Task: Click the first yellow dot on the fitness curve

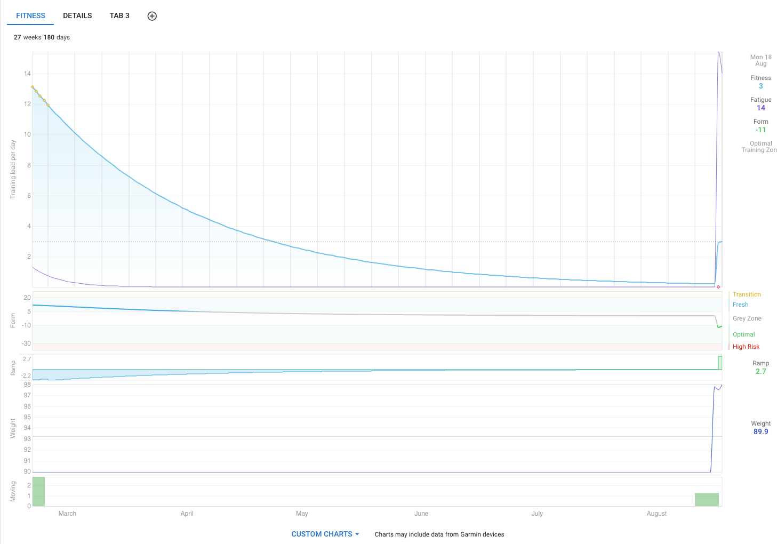Action: 33,87
